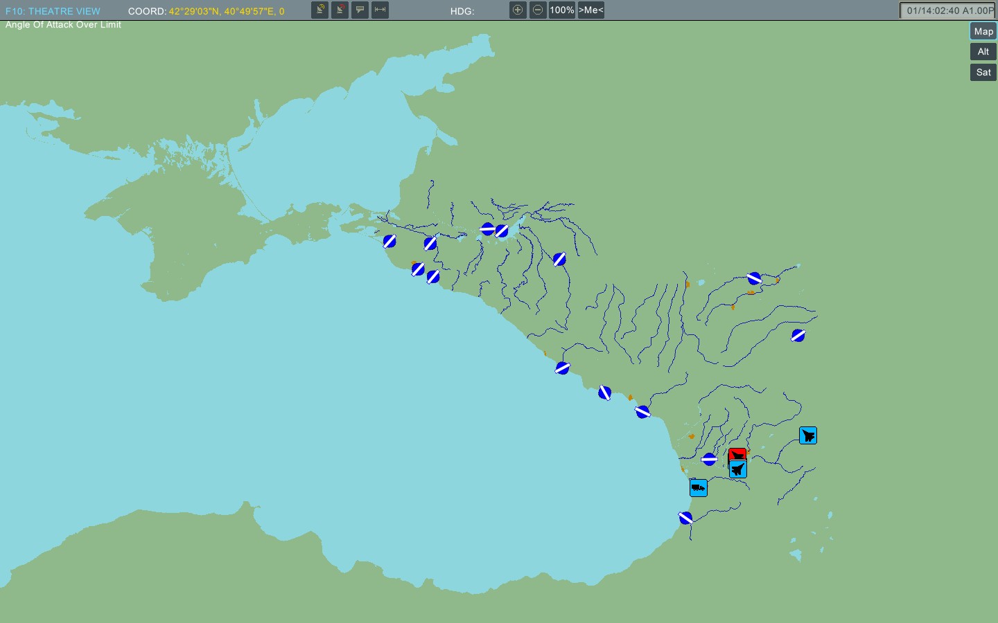Click the blue truck convoy icon on the coast
The height and width of the screenshot is (623, 998).
(698, 487)
